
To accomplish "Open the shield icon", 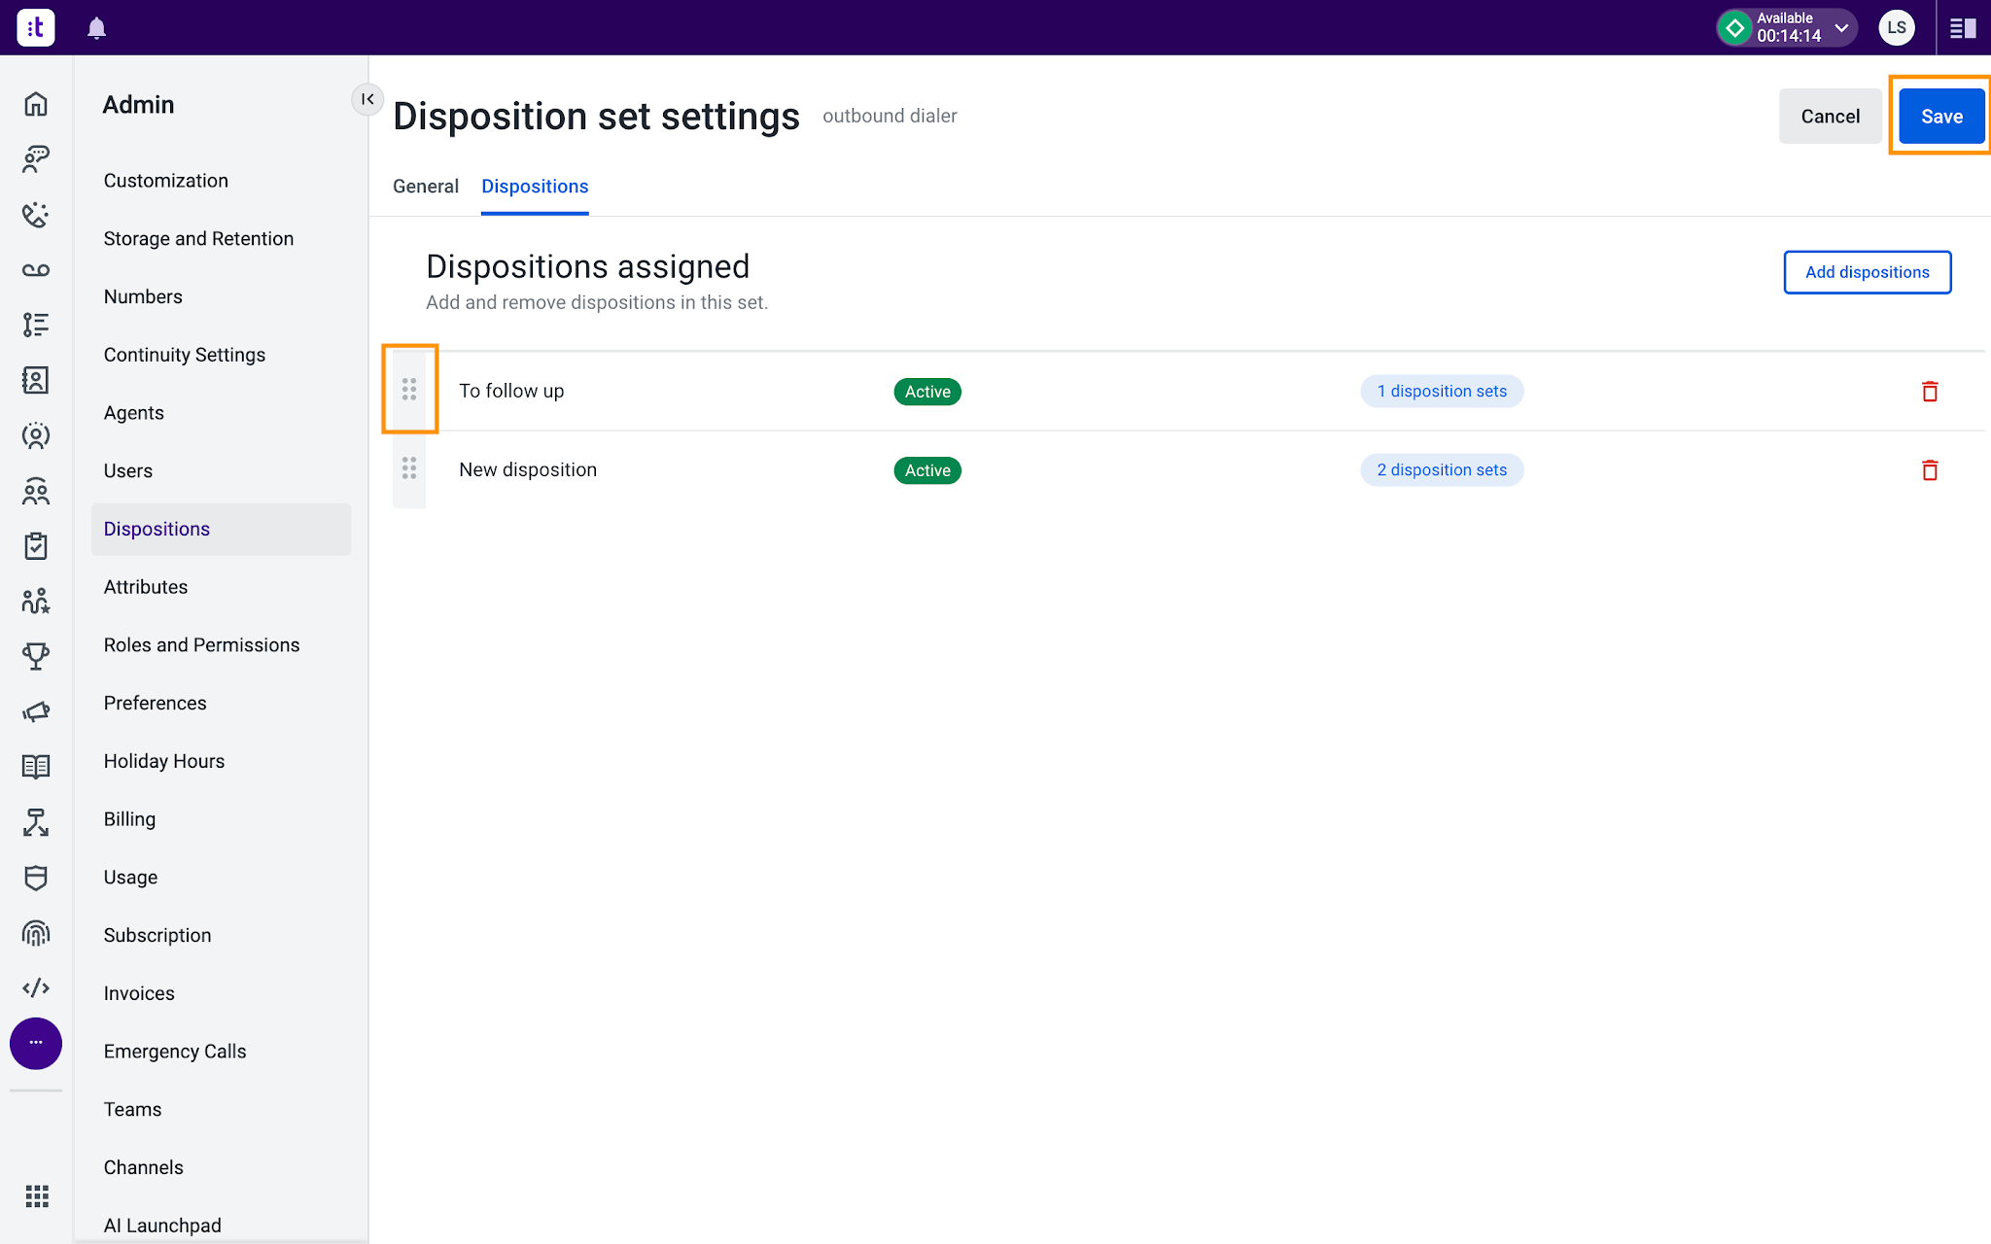I will click(36, 878).
